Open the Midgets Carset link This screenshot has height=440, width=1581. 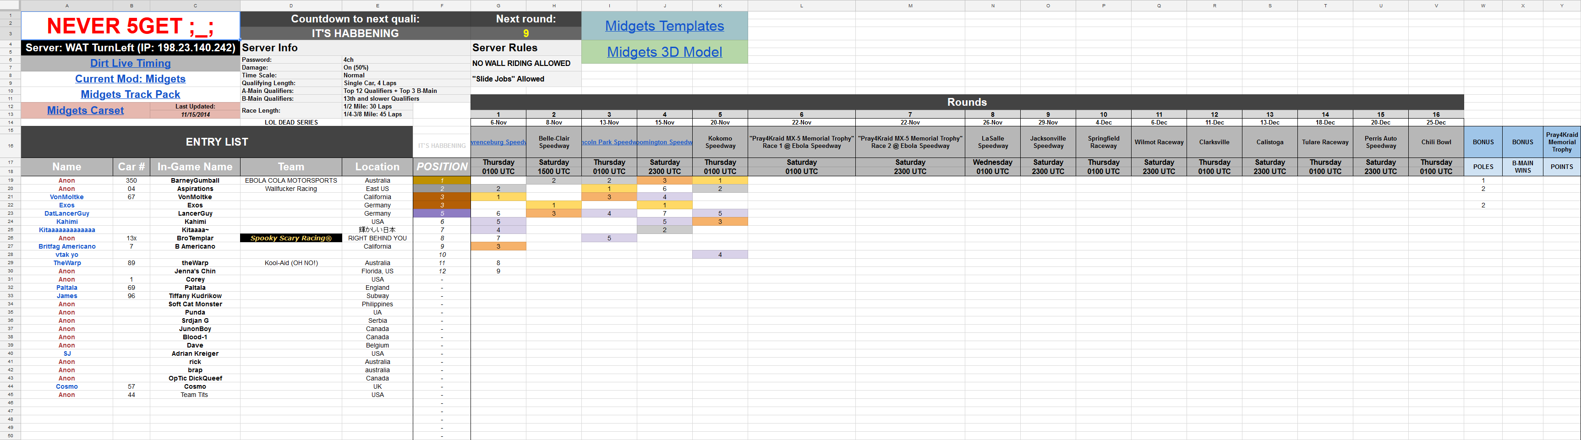[x=85, y=110]
